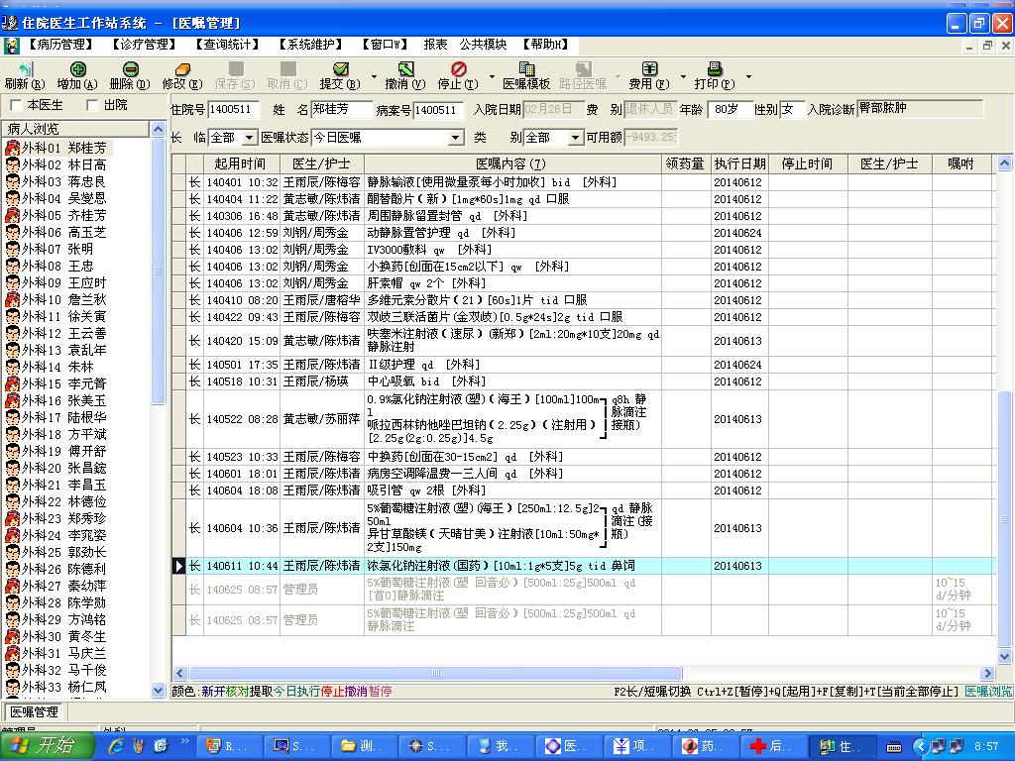The image size is (1015, 761).
Task: Open the 公共模块 menu
Action: coord(483,45)
